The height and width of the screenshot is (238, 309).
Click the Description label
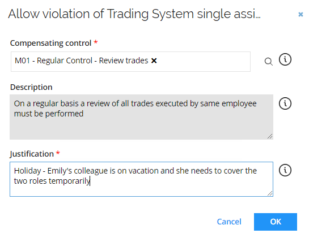pyautogui.click(x=31, y=87)
